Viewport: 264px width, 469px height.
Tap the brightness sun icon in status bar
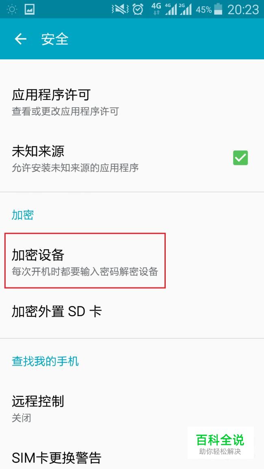[12, 9]
